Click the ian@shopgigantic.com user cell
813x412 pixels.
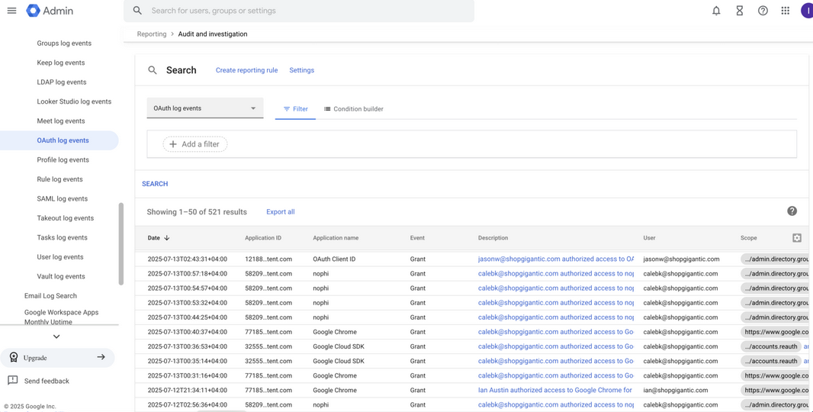[x=676, y=390]
